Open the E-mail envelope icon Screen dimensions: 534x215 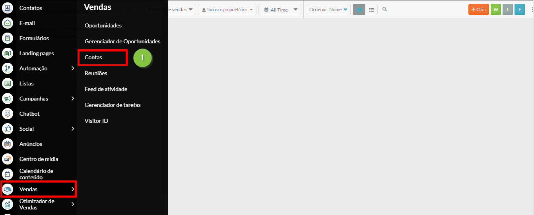coord(8,23)
